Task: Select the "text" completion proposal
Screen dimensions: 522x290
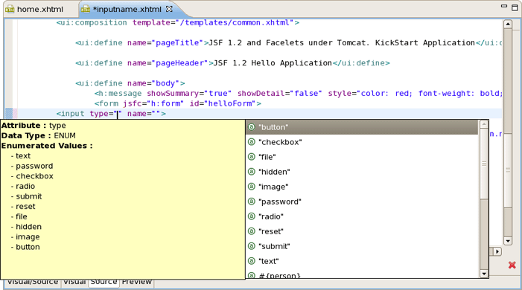Action: tap(362, 261)
